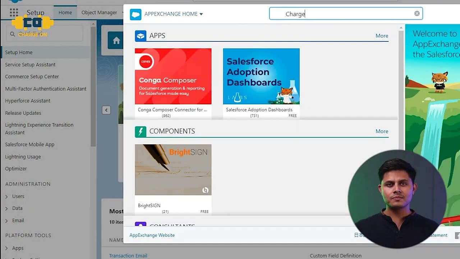Open the App Launcher grid icon

tap(14, 13)
